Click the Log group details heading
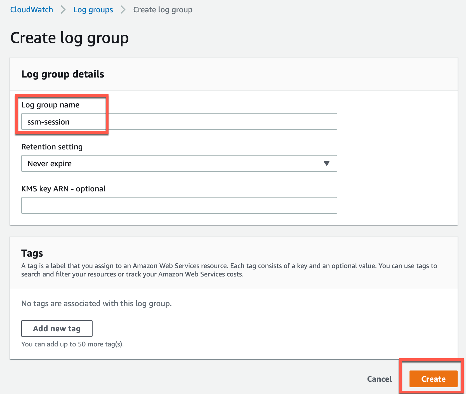 63,74
